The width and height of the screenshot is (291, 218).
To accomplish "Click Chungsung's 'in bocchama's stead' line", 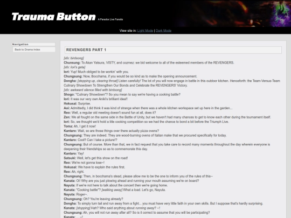I will pos(138,176).
